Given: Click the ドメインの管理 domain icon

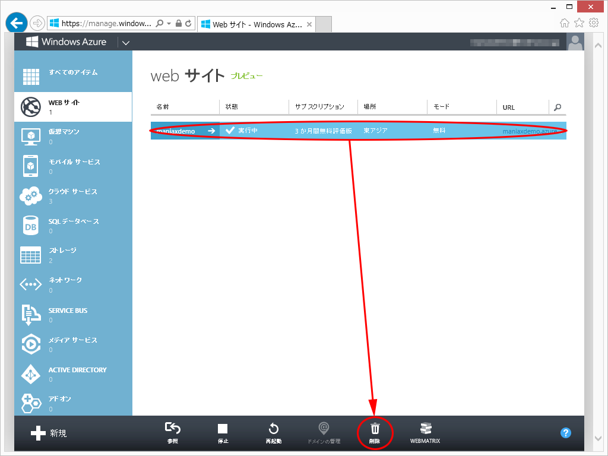Looking at the screenshot, I should pyautogui.click(x=324, y=428).
